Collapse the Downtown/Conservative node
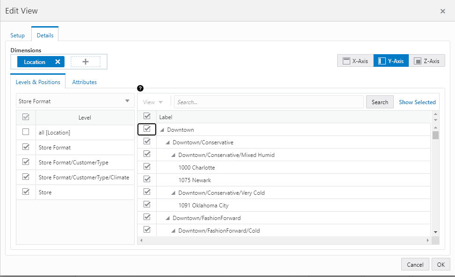This screenshot has height=277, width=455. click(168, 142)
